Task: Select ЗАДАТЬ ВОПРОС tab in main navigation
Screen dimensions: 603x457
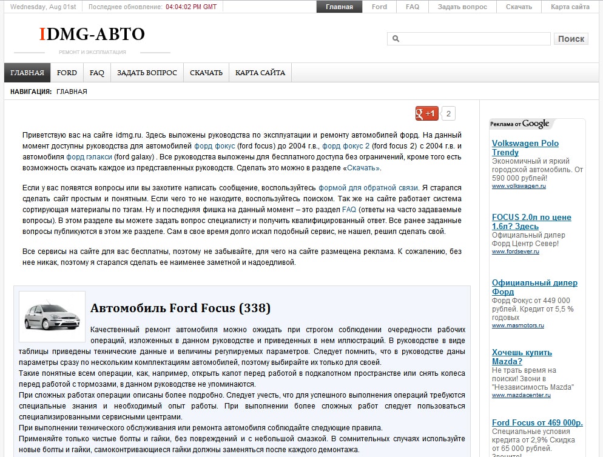Action: (x=147, y=73)
